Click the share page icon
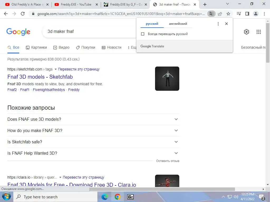 pyautogui.click(x=220, y=14)
